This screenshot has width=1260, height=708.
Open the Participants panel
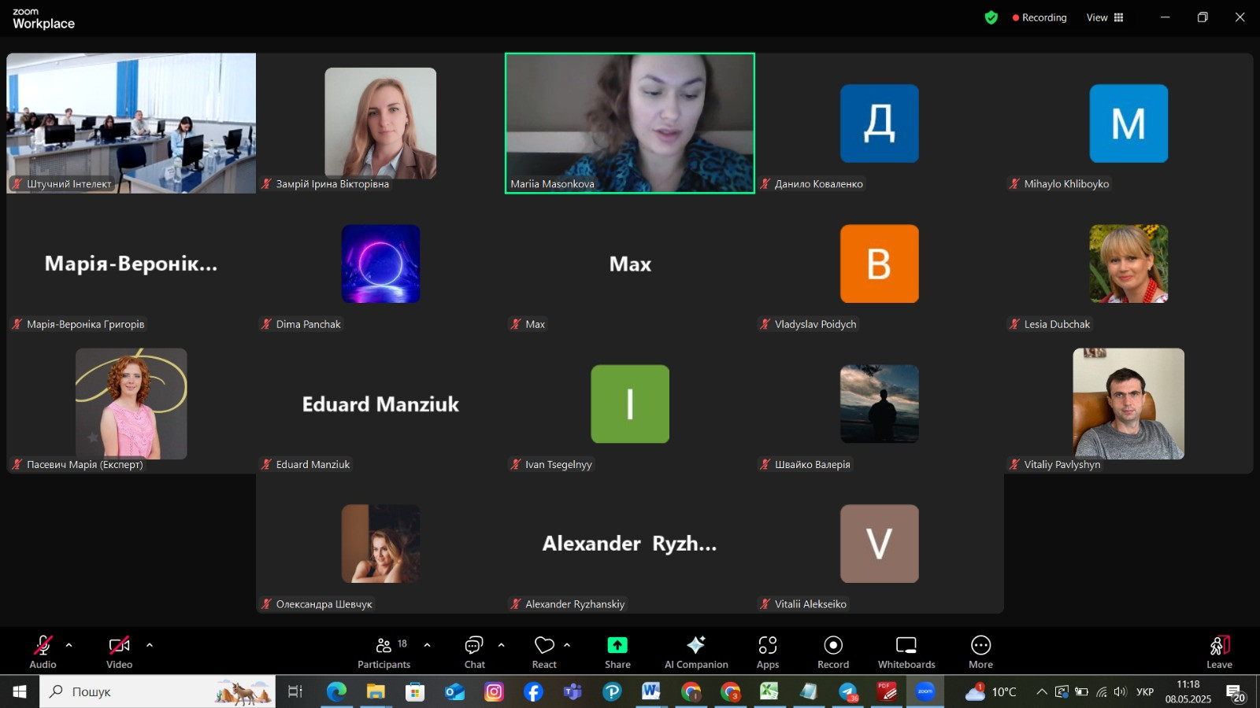pyautogui.click(x=384, y=651)
